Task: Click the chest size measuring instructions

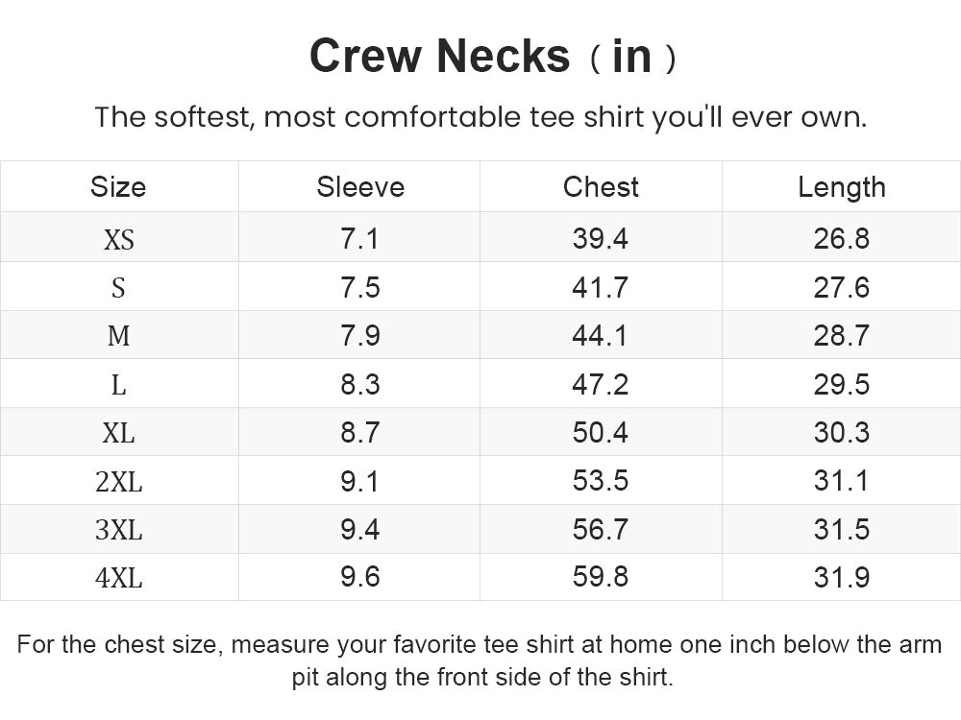Action: tap(480, 660)
